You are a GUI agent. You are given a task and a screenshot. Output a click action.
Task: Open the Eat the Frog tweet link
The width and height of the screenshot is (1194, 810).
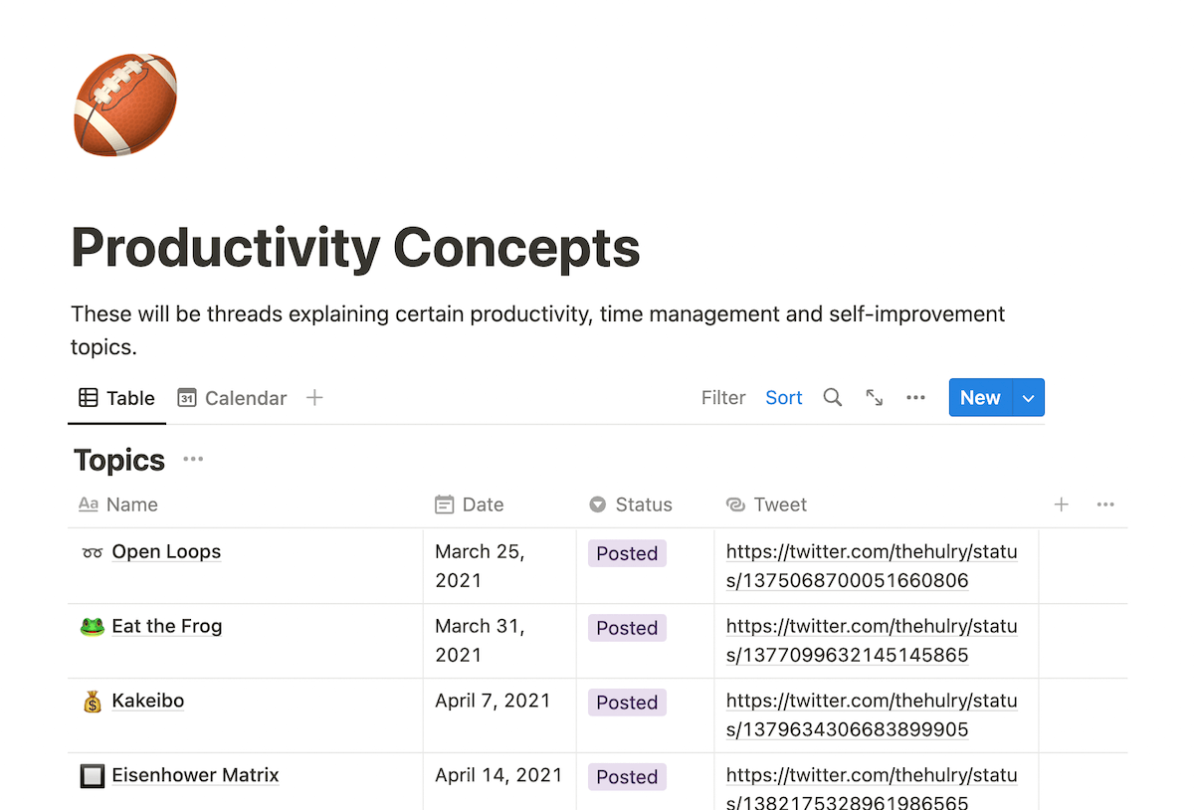point(872,640)
